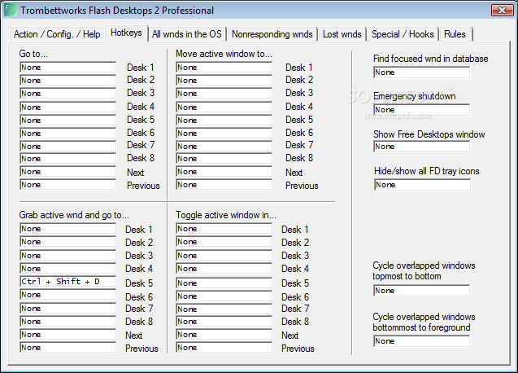Select the Go to Desk 3 hotkey field
518x373 pixels.
pos(68,94)
